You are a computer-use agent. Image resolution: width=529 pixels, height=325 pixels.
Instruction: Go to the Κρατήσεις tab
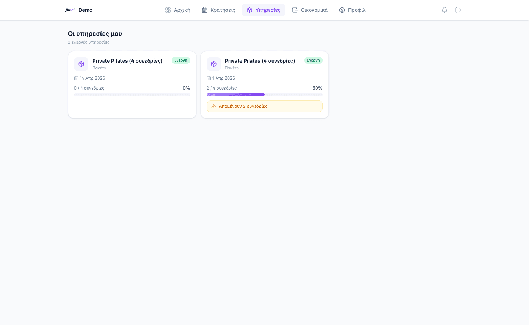[218, 10]
